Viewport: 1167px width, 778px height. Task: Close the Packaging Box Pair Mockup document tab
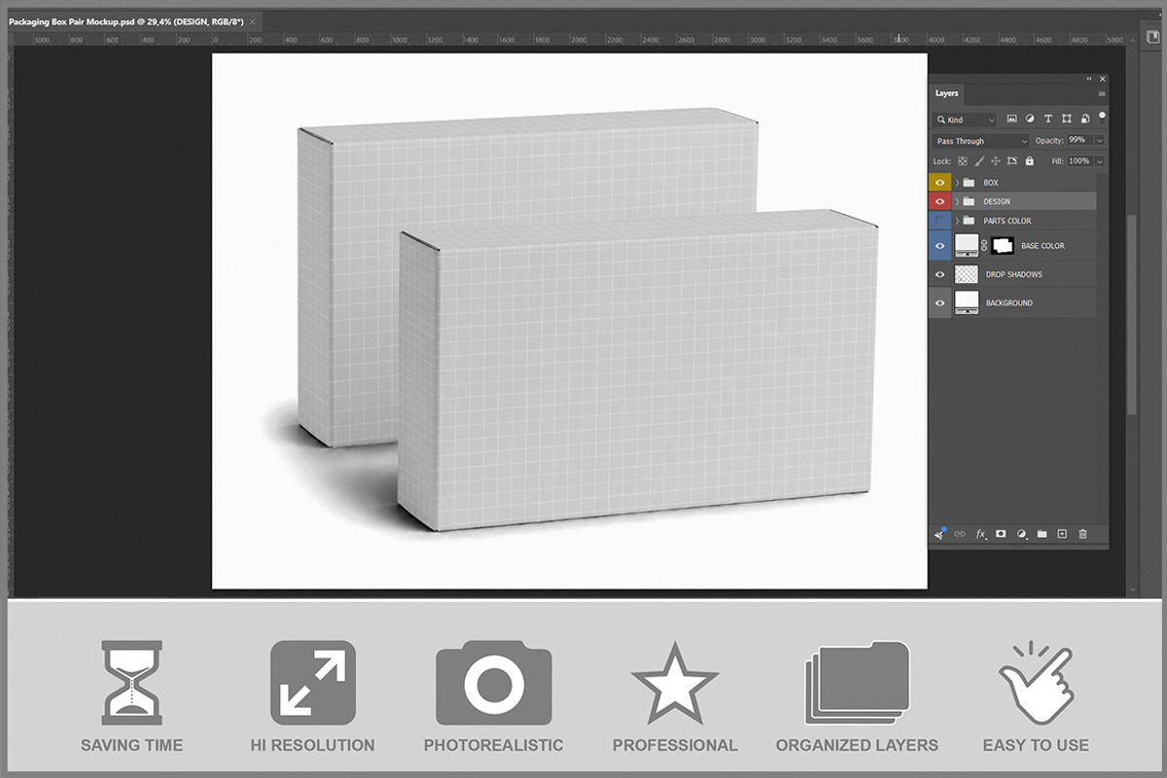[x=253, y=20]
